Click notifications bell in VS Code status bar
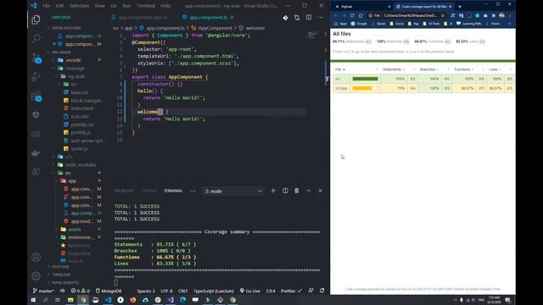Viewport: 543px width, 305px height. (322, 291)
